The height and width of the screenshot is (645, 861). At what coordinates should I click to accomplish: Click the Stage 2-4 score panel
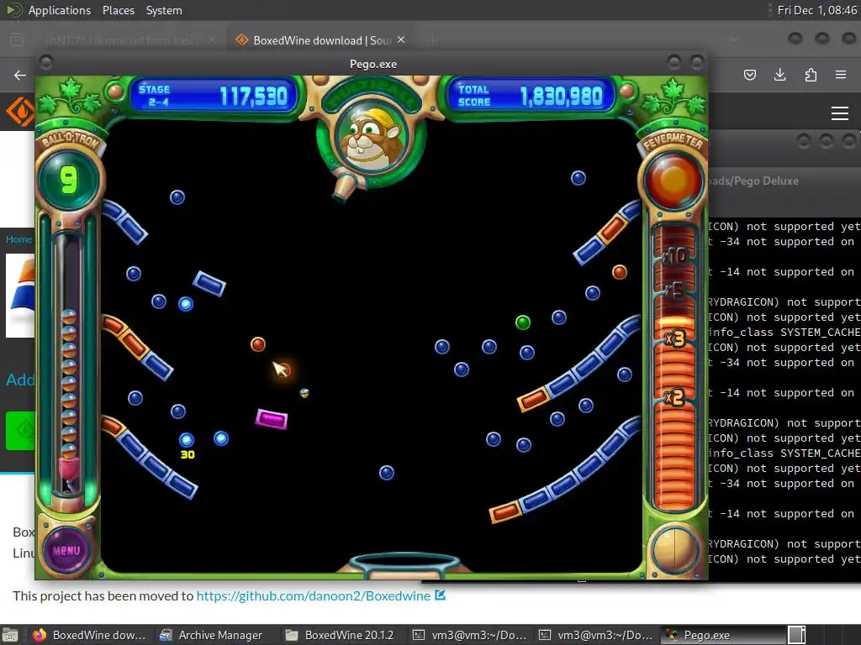click(214, 96)
